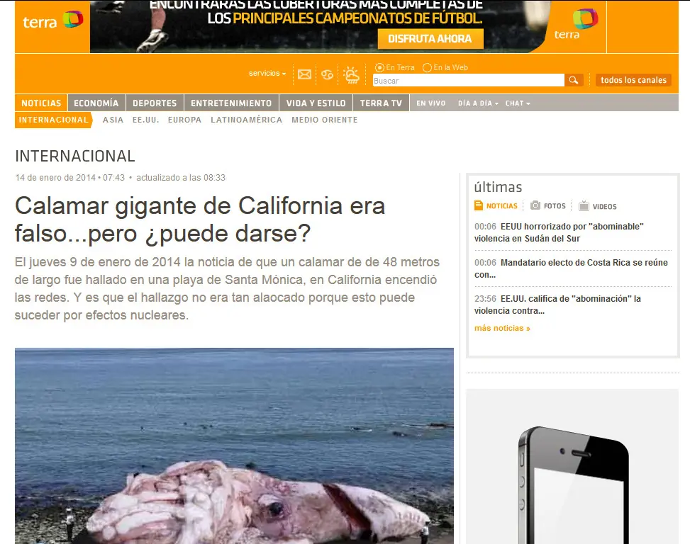Click the Buscar search input field
This screenshot has height=544, width=690.
tap(468, 81)
